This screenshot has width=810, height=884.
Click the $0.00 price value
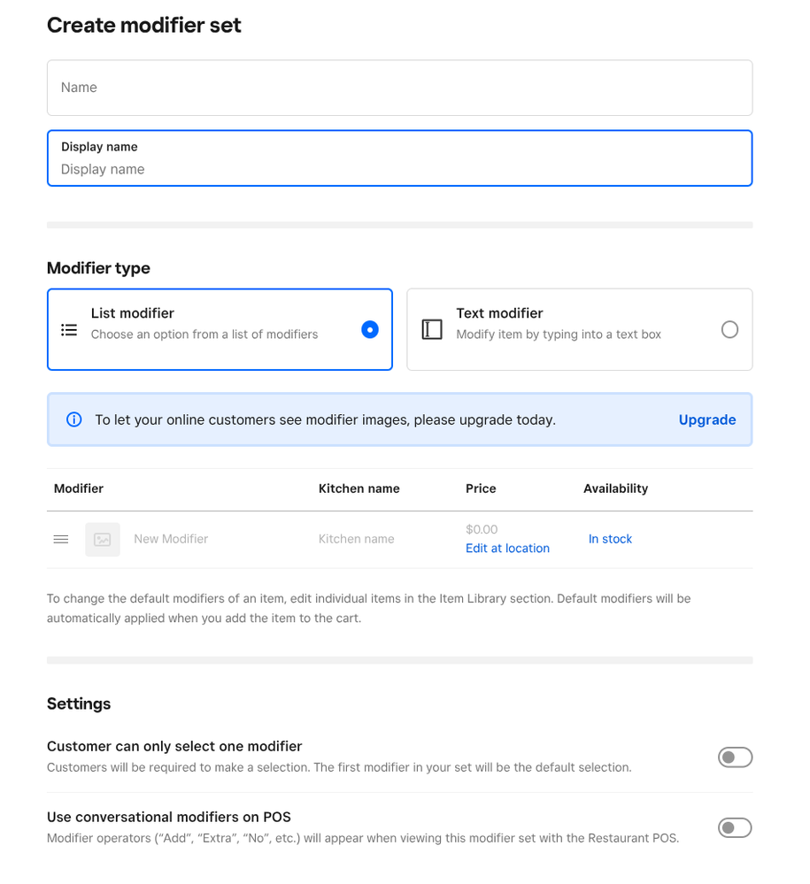point(482,529)
